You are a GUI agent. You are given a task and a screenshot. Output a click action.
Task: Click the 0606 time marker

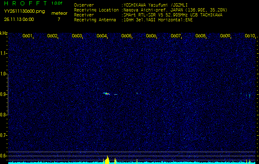(151, 36)
